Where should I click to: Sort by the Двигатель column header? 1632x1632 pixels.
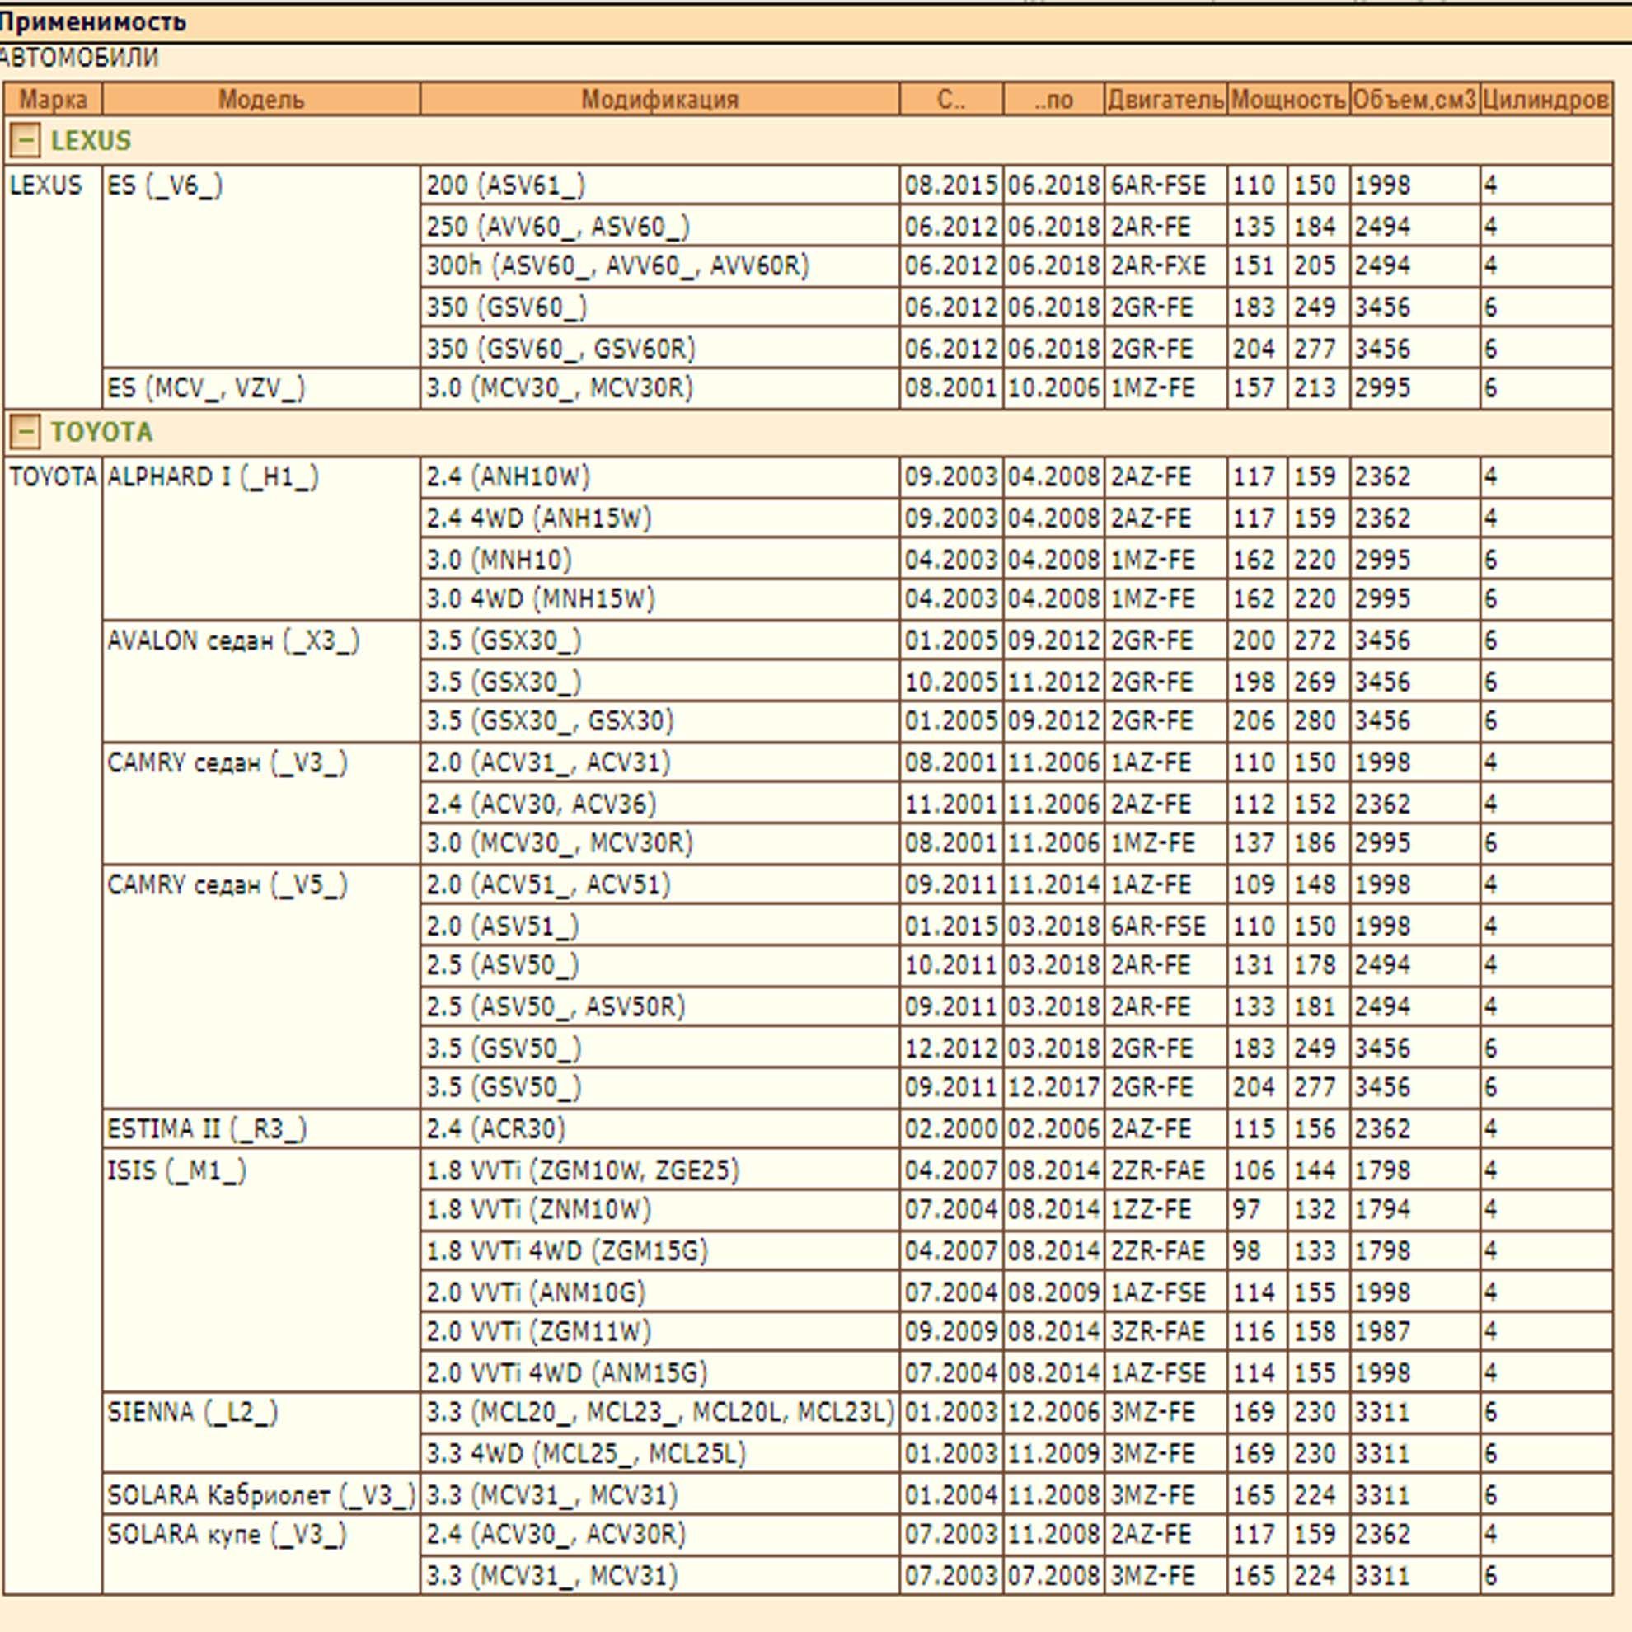click(1165, 100)
